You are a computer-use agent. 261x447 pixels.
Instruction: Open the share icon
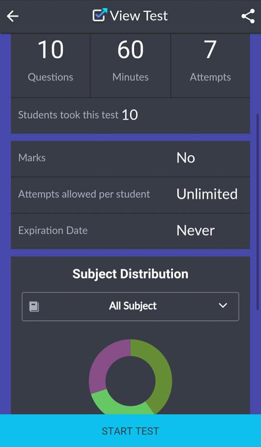248,16
